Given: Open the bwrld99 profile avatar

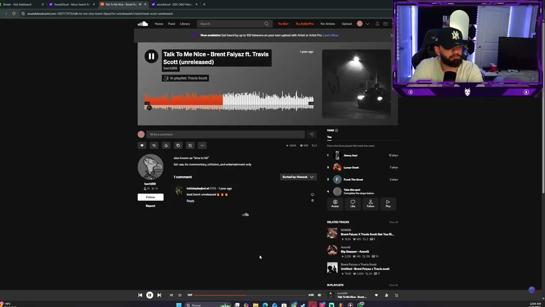Looking at the screenshot, I should coord(150,167).
